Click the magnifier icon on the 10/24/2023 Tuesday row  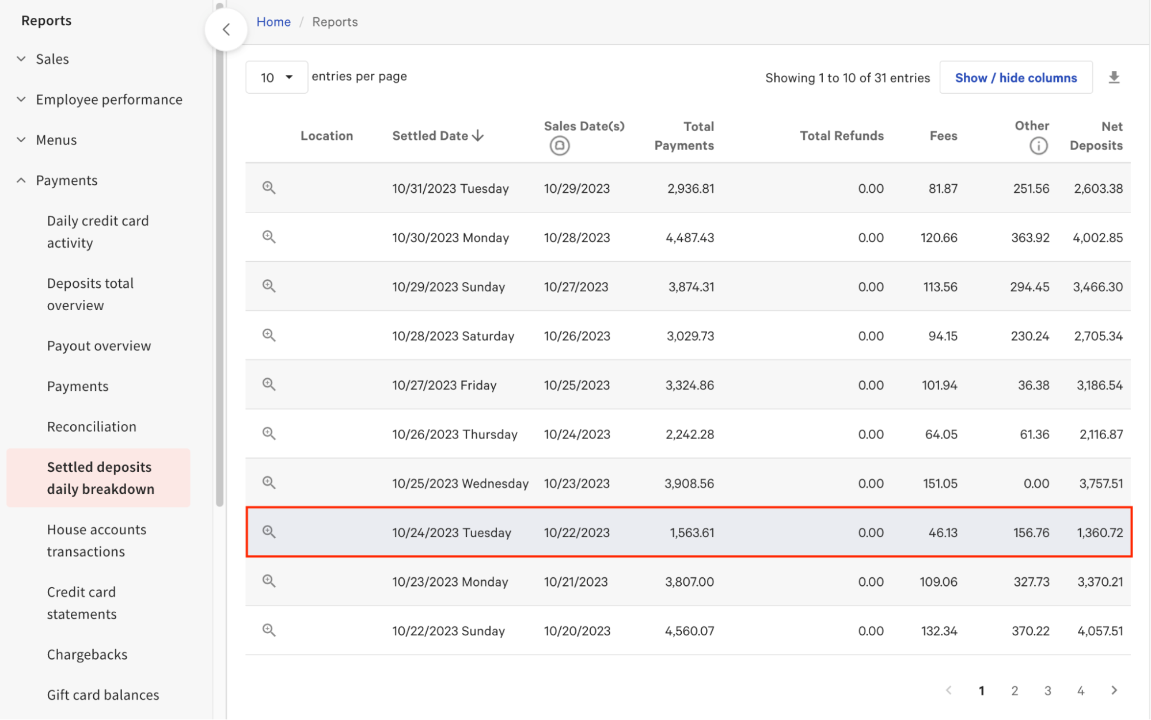click(x=269, y=532)
